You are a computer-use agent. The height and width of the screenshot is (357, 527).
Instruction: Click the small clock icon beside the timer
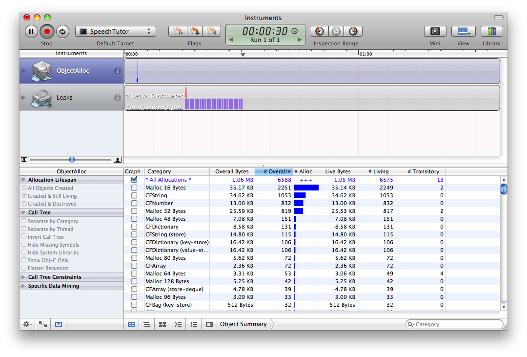point(294,31)
